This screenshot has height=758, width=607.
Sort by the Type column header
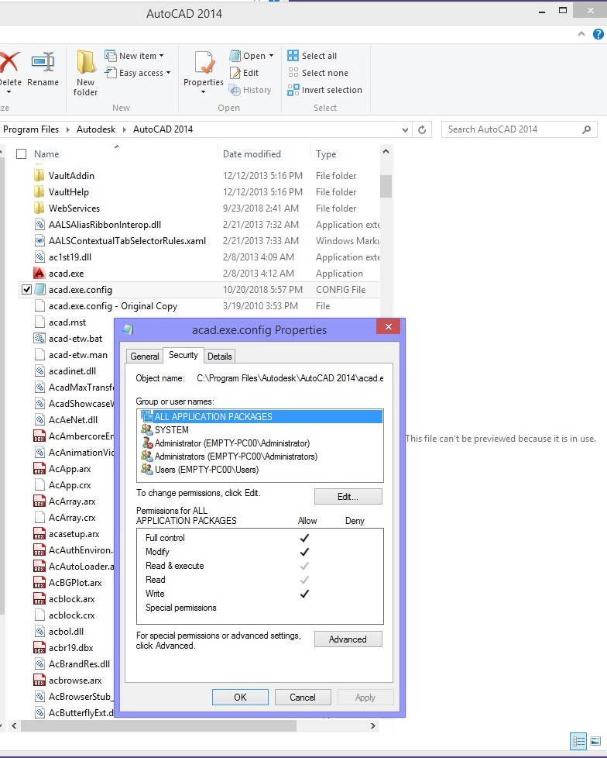point(326,153)
